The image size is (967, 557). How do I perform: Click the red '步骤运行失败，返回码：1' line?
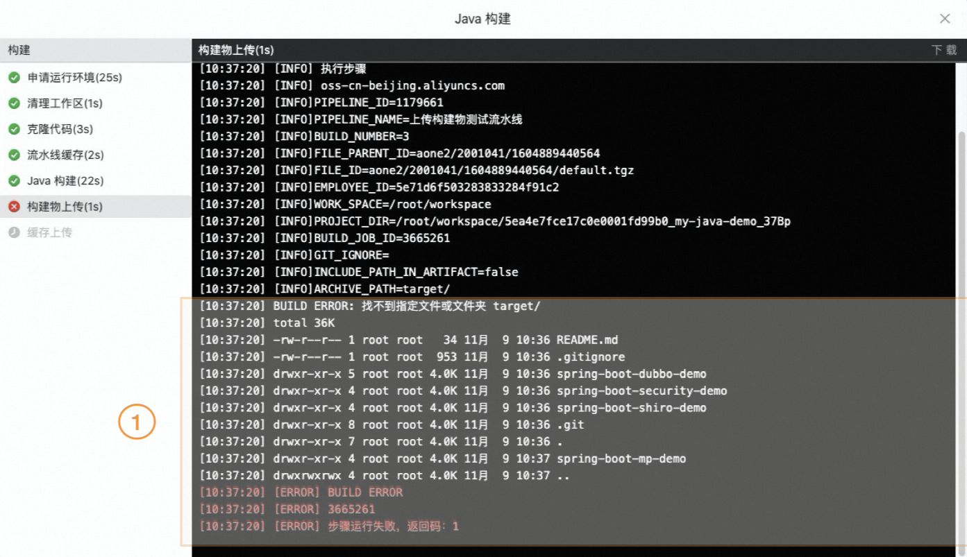click(329, 526)
